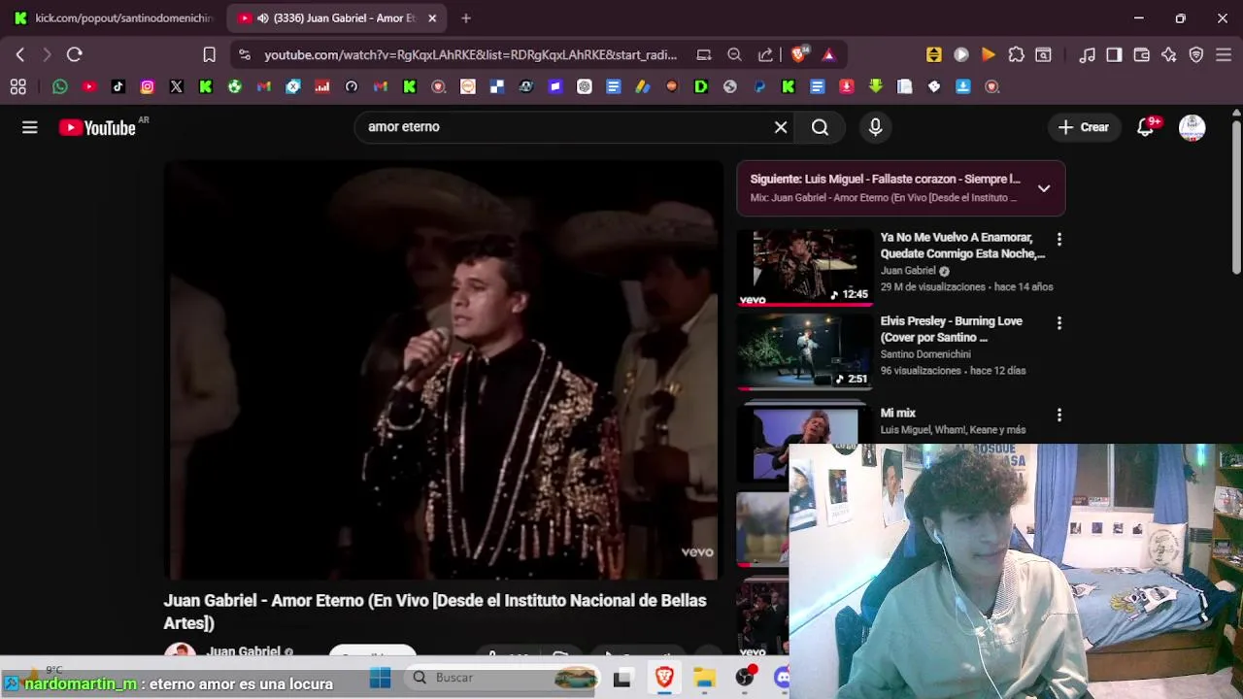
Task: Open Brave Leo AI sparkle icon
Action: coord(1169,55)
